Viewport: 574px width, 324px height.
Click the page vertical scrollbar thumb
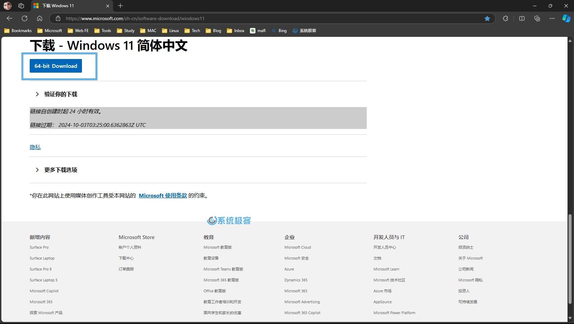[570, 259]
